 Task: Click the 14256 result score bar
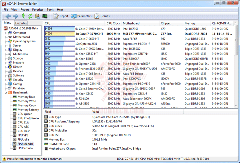coord(60,29)
